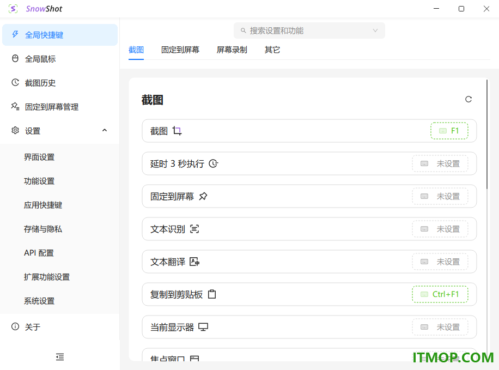This screenshot has height=370, width=499.
Task: Click the SnowShot logo icon
Action: coord(13,9)
